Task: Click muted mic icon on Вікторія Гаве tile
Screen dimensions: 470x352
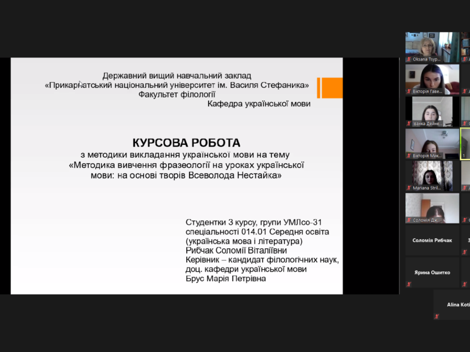Action: pos(408,92)
